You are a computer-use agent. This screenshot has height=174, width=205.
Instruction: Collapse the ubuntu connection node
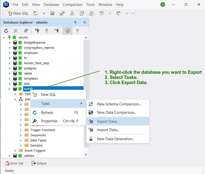pyautogui.click(x=4, y=37)
